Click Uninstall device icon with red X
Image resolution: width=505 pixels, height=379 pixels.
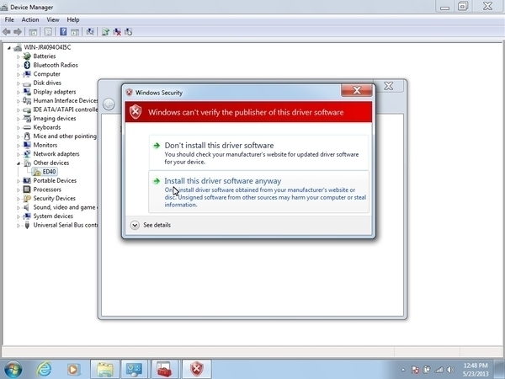point(117,32)
